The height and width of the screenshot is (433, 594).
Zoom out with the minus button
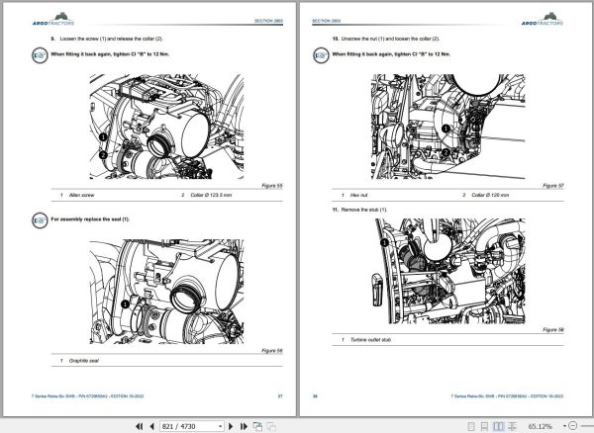(x=573, y=426)
